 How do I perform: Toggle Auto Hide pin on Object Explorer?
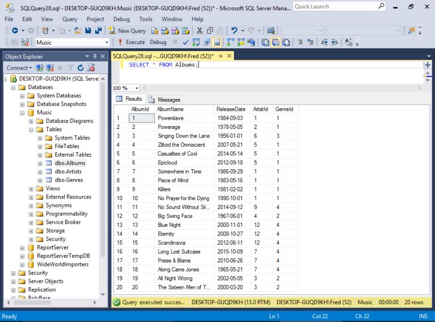pyautogui.click(x=95, y=57)
